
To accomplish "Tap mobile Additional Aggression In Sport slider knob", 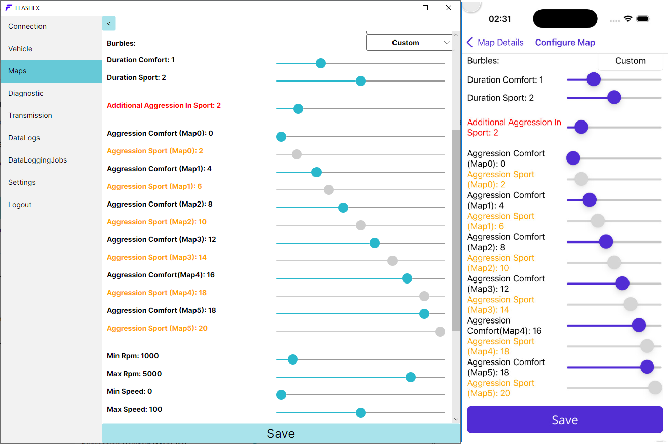I will (x=581, y=127).
